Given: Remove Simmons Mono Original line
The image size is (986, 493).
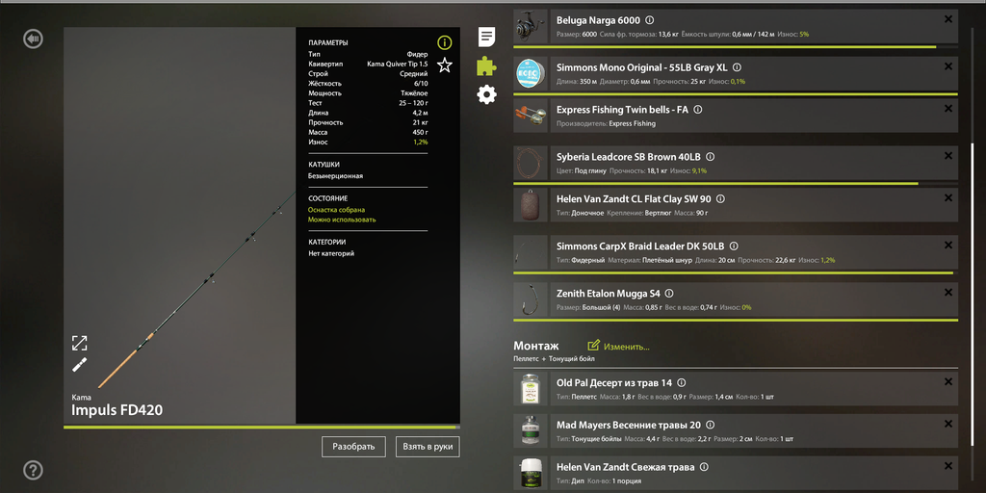Looking at the screenshot, I should pos(948,67).
